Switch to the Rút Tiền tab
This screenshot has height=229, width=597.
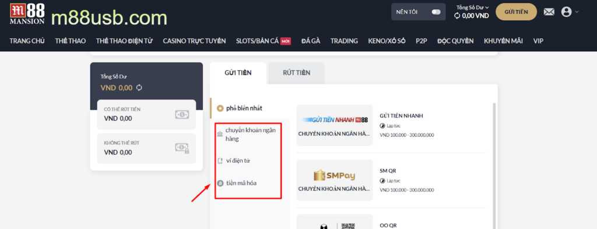[297, 73]
